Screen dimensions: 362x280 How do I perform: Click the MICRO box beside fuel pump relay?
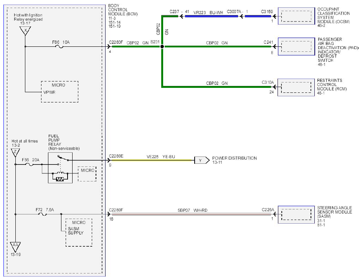(x=87, y=174)
